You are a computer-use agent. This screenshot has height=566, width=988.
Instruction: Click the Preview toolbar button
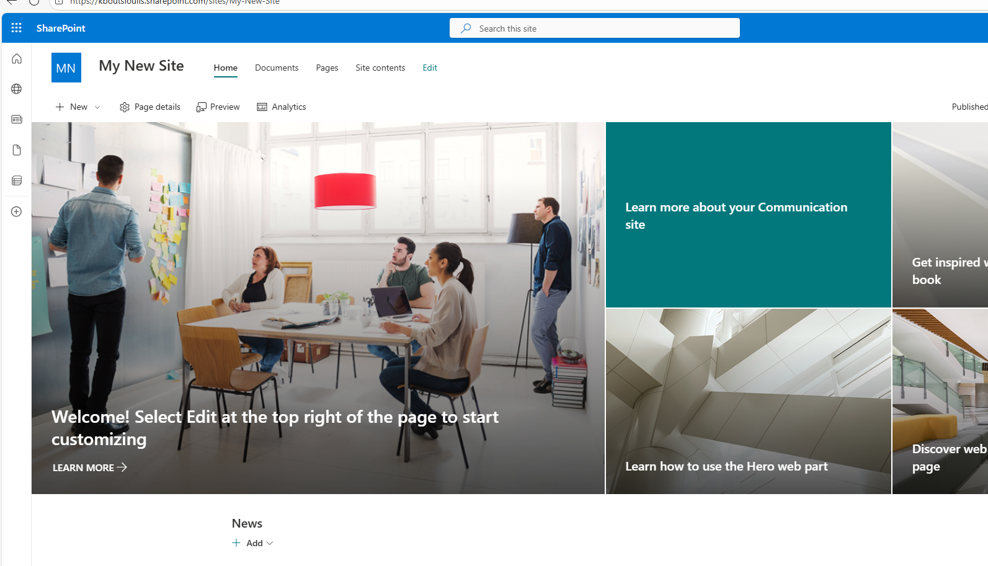tap(218, 107)
